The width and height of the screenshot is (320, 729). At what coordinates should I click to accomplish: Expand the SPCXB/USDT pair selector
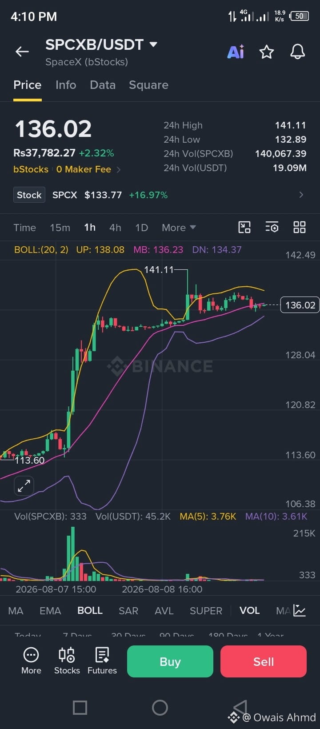[x=153, y=44]
